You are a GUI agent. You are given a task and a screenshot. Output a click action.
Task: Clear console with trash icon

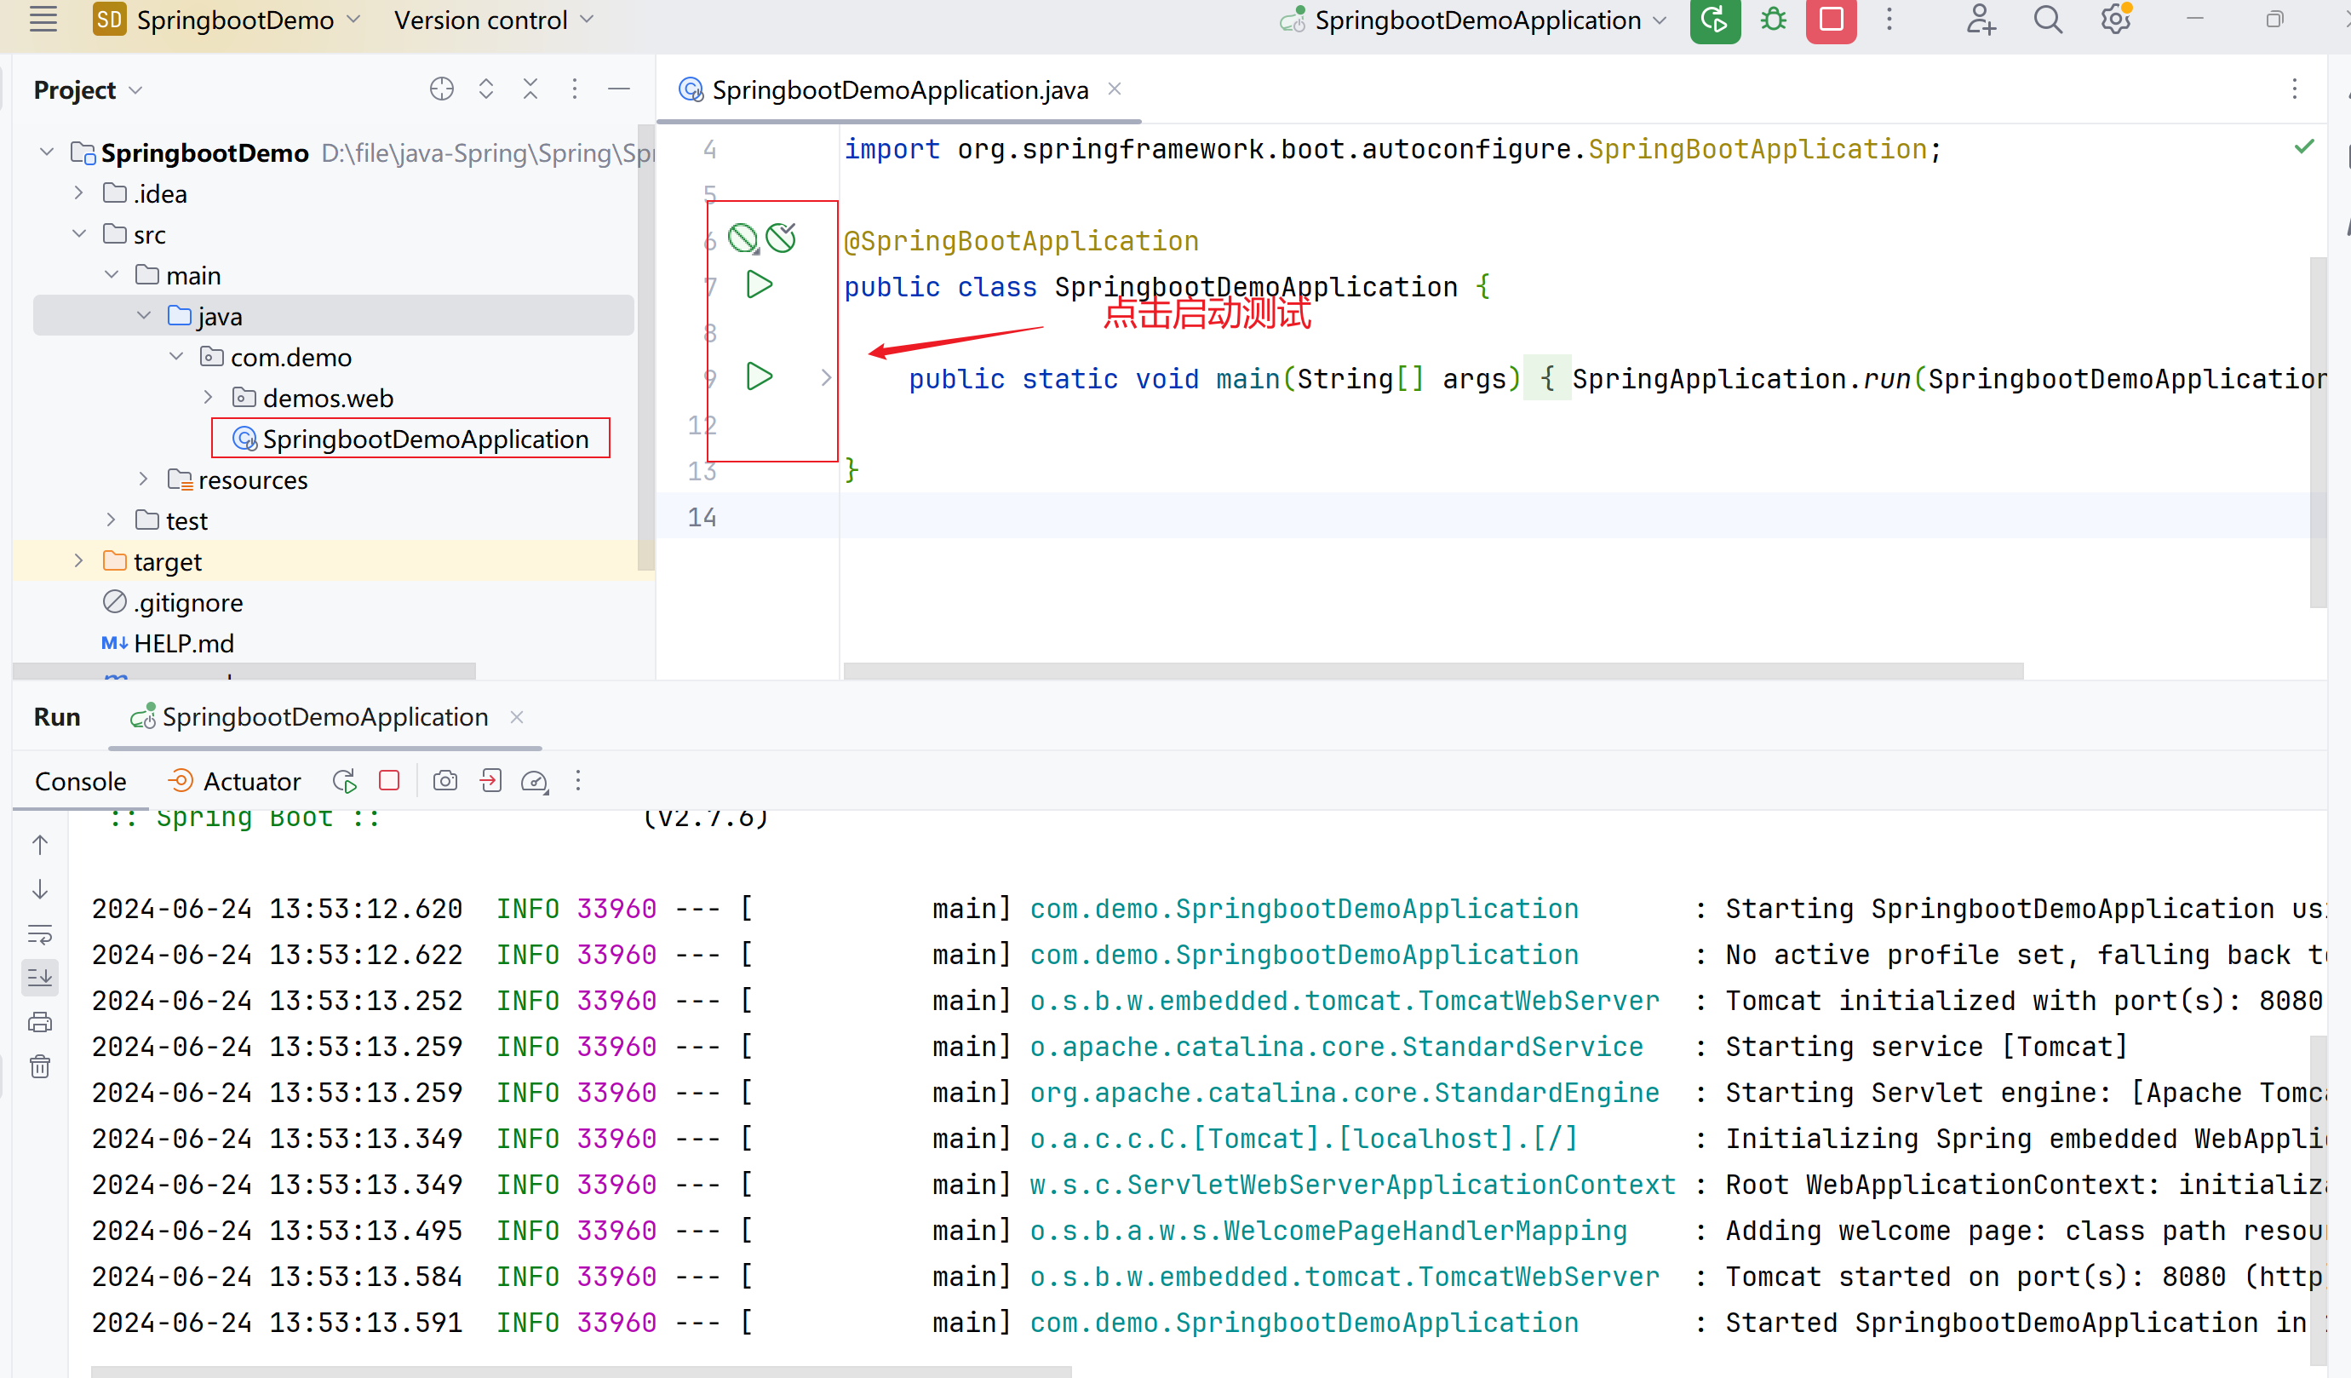[40, 1066]
